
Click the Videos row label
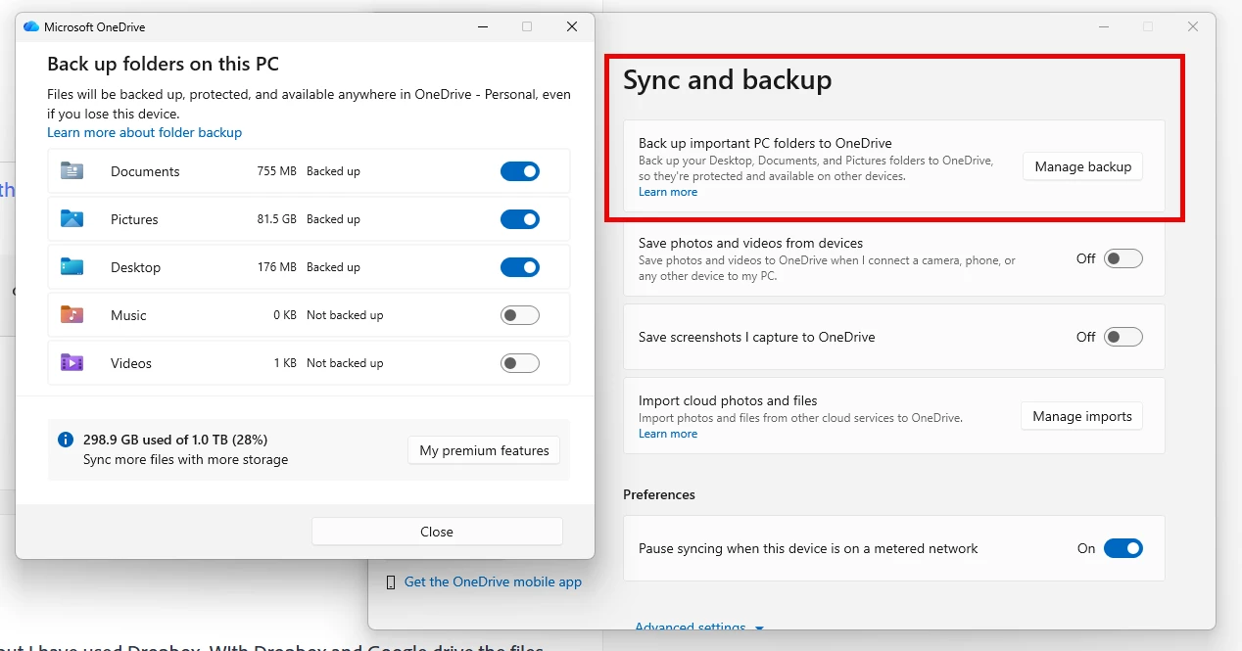(131, 363)
